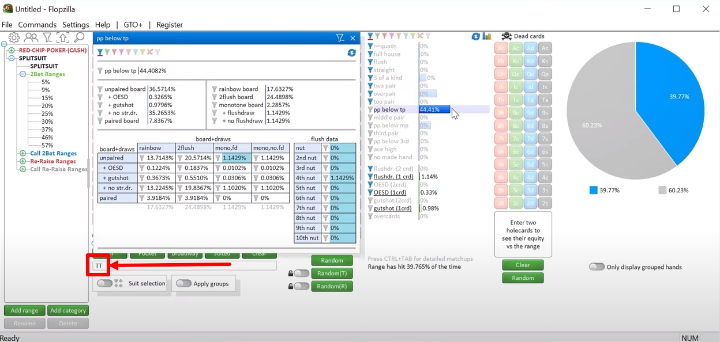This screenshot has width=720, height=342.
Task: Click refresh icon in pp below tp popup
Action: (x=351, y=52)
